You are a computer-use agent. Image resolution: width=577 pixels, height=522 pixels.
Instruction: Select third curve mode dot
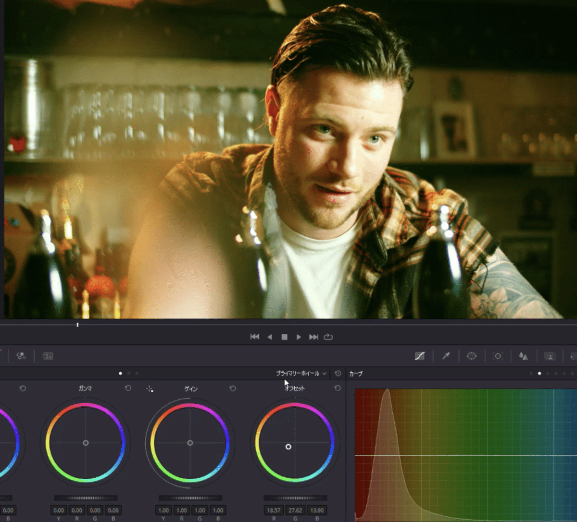pyautogui.click(x=548, y=373)
